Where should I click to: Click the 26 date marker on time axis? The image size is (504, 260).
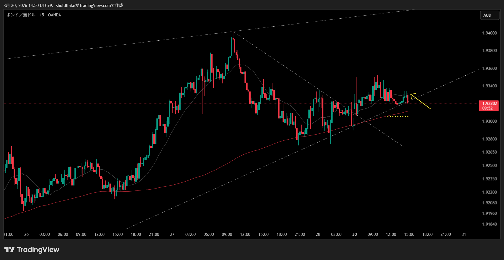(26, 234)
